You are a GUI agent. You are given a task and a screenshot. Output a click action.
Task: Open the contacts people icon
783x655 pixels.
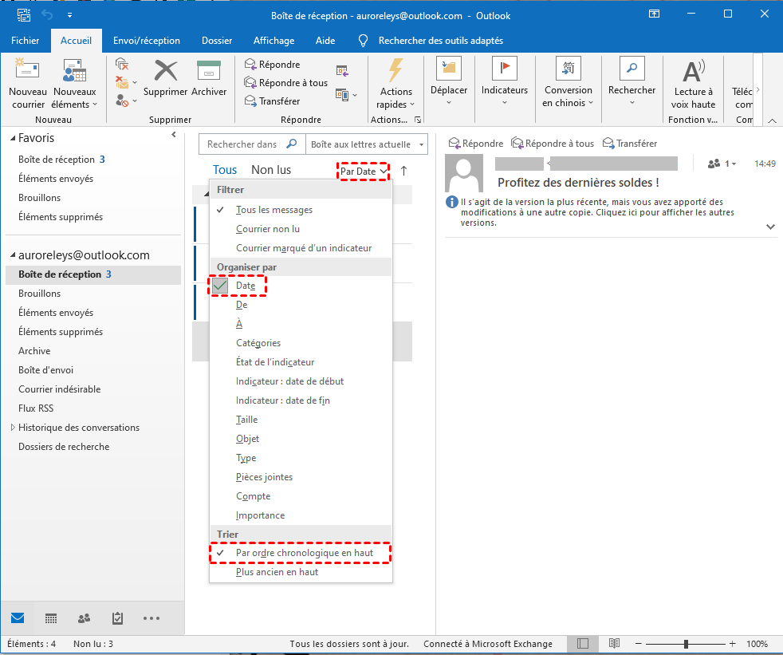[x=84, y=618]
